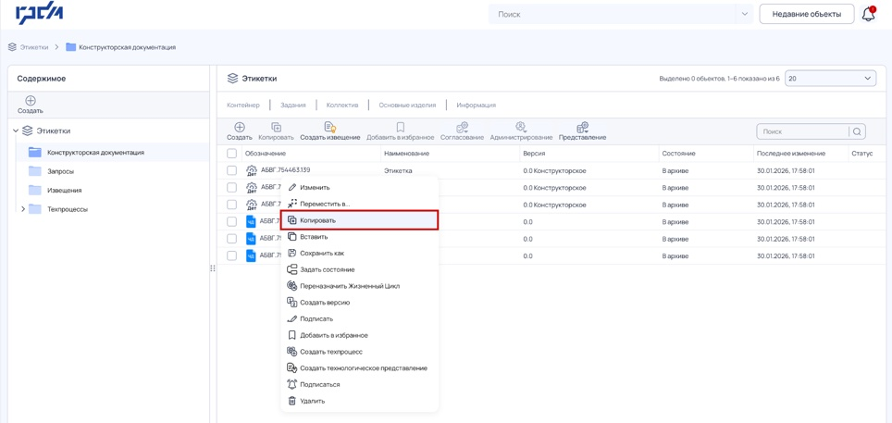Screen dimensions: 892x423
Task: Sort by the Наименование column header
Action: pos(406,154)
